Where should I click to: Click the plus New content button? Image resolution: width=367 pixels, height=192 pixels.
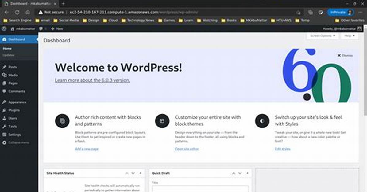[x=57, y=29]
